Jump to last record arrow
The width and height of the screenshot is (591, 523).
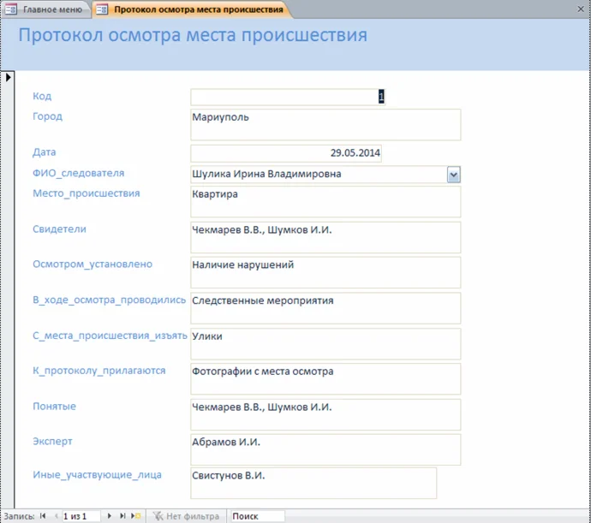point(122,516)
